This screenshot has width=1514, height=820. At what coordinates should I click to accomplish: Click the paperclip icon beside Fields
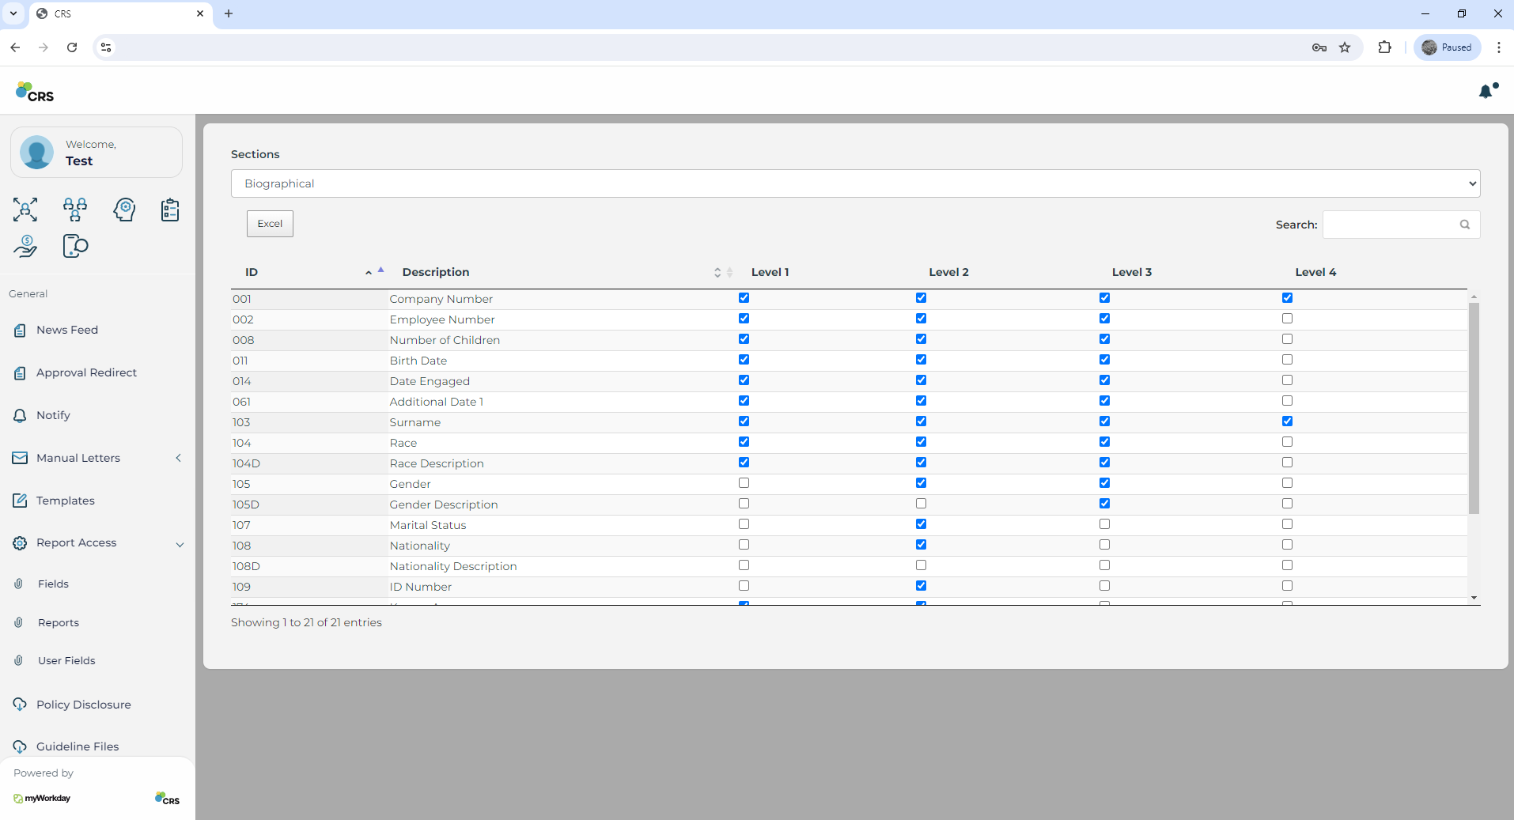click(19, 584)
